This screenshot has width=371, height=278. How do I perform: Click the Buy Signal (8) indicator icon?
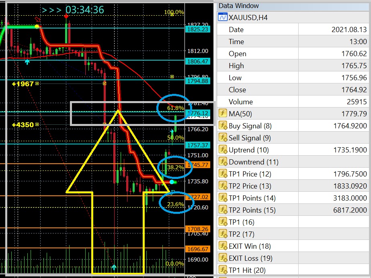223,126
